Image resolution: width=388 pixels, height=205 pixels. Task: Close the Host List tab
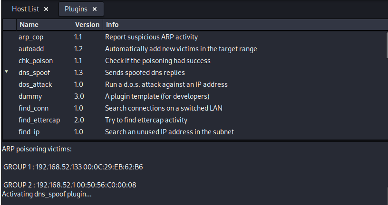coord(46,9)
